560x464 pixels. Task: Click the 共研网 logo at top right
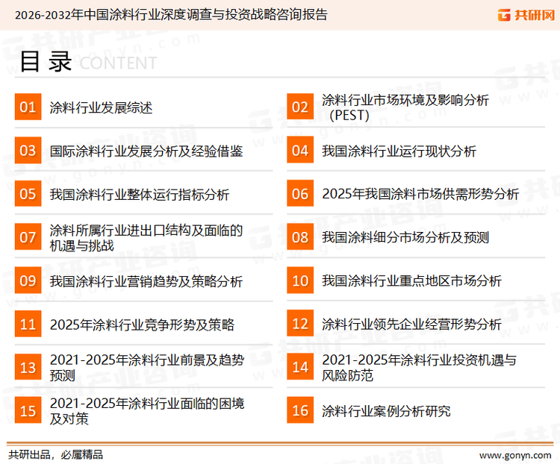point(526,15)
